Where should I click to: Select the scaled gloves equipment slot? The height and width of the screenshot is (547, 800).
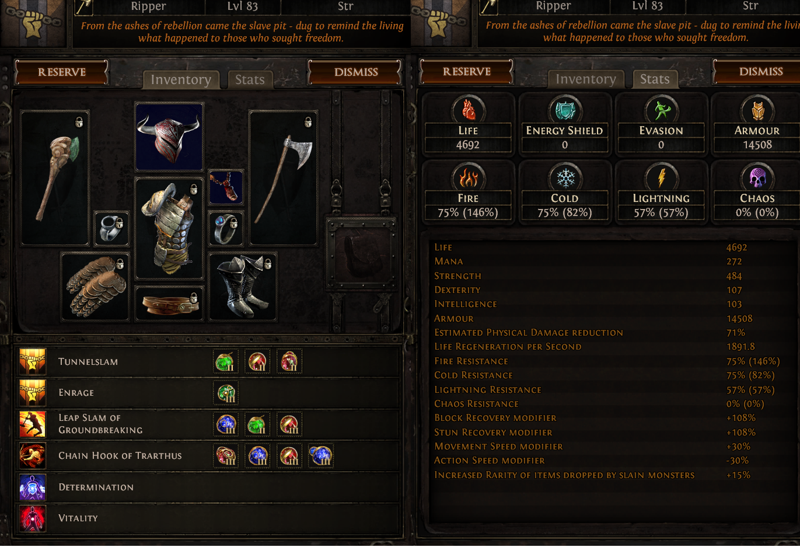(x=96, y=287)
